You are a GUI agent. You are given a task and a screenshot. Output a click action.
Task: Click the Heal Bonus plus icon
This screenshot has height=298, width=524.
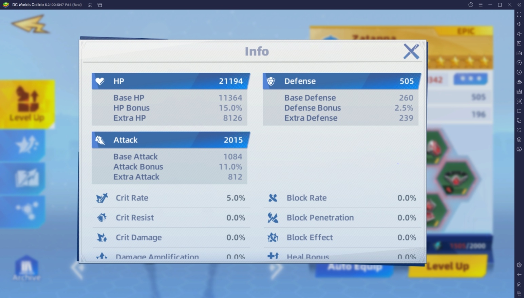(273, 256)
